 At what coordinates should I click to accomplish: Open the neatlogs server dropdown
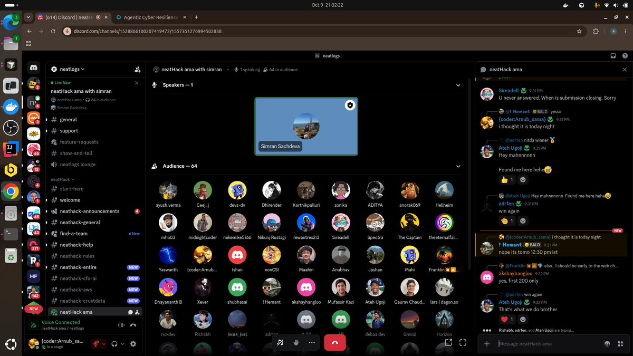click(72, 69)
